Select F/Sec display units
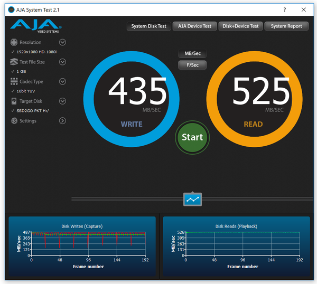The image size is (317, 284). click(192, 65)
